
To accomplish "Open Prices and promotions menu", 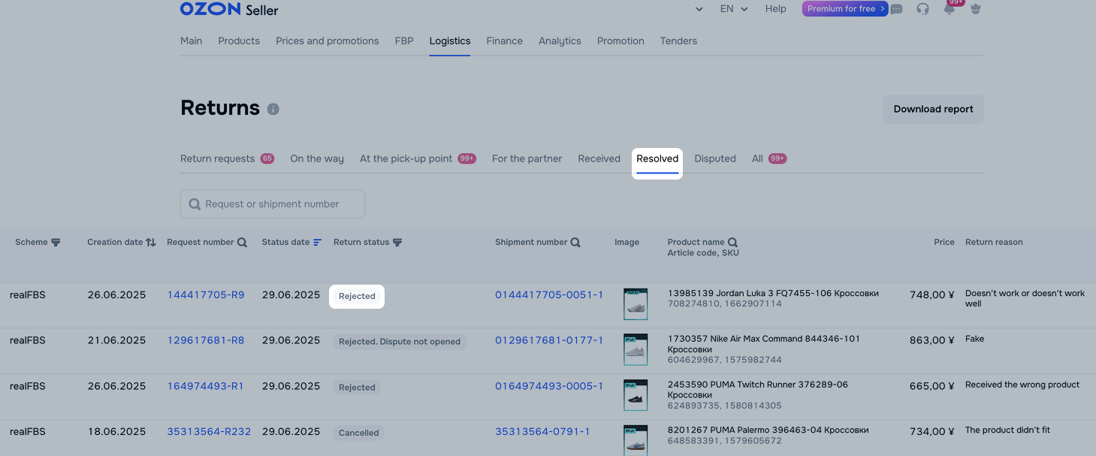I will pos(328,41).
